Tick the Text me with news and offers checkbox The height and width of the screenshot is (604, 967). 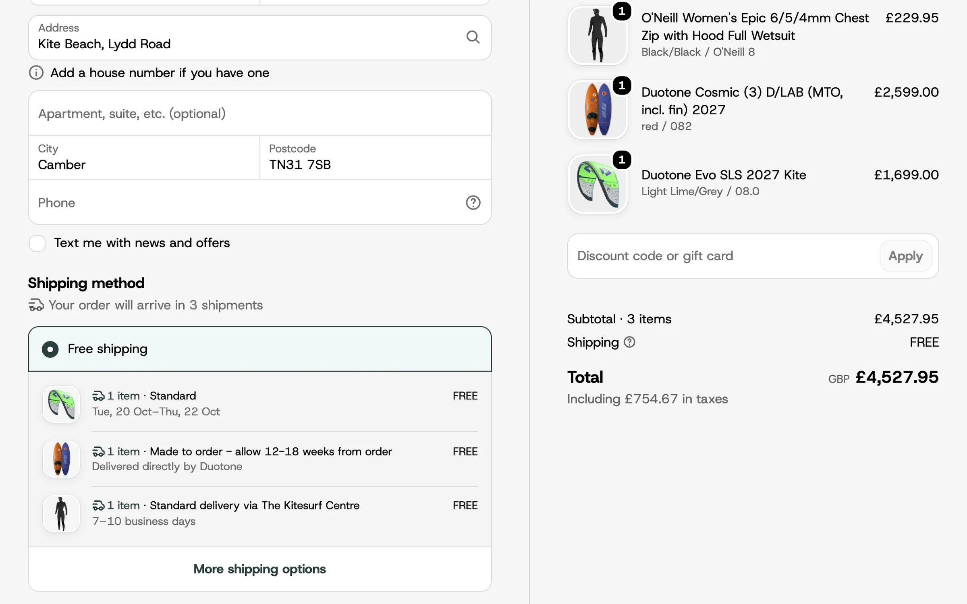click(x=37, y=243)
